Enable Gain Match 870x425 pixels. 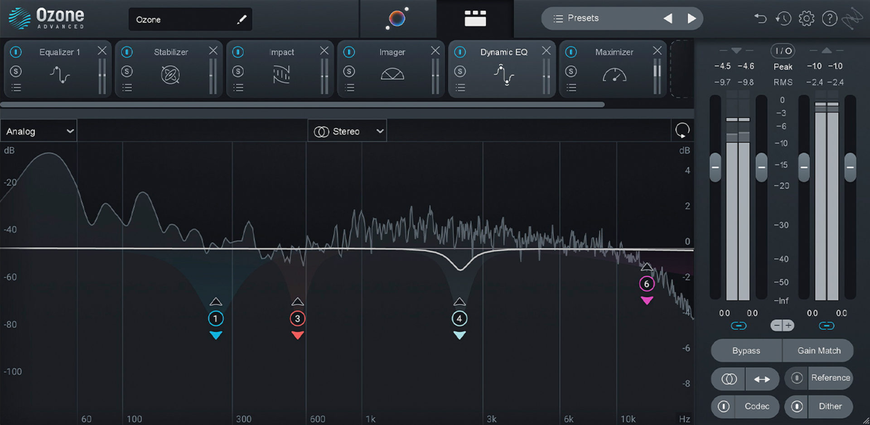818,350
